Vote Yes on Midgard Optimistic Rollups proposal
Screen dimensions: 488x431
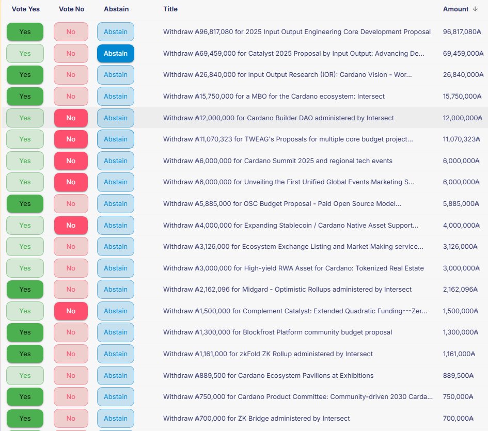tap(25, 290)
